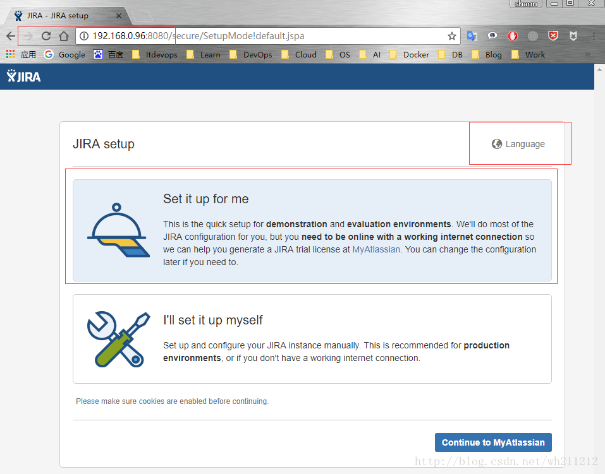Bookmark this page with the star icon
This screenshot has width=605, height=474.
point(452,36)
